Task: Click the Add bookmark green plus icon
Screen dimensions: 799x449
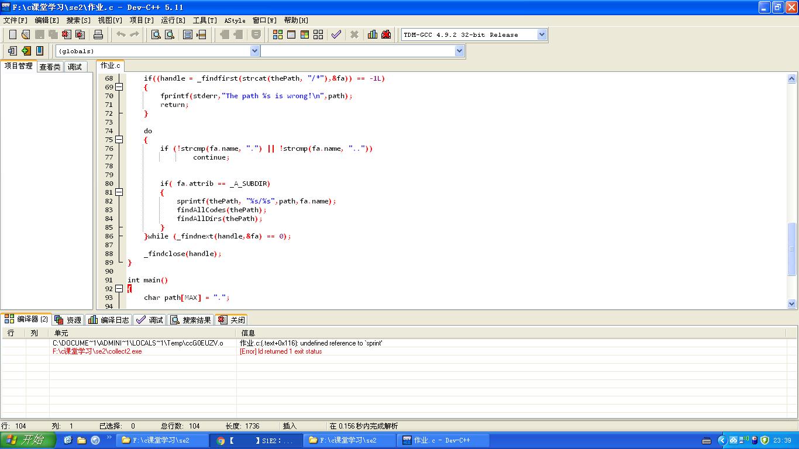Action: pyautogui.click(x=26, y=51)
